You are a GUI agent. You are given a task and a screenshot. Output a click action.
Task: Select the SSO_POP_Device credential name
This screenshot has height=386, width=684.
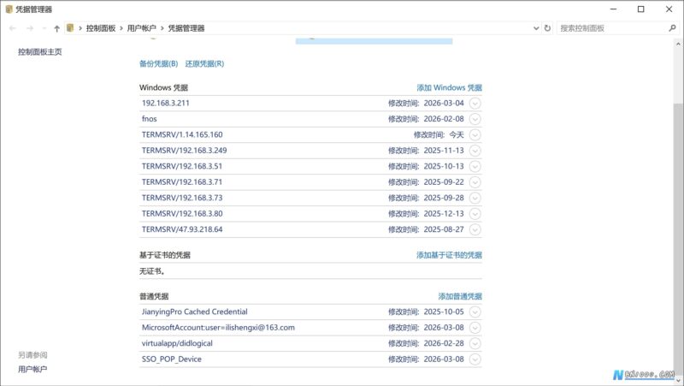point(172,359)
